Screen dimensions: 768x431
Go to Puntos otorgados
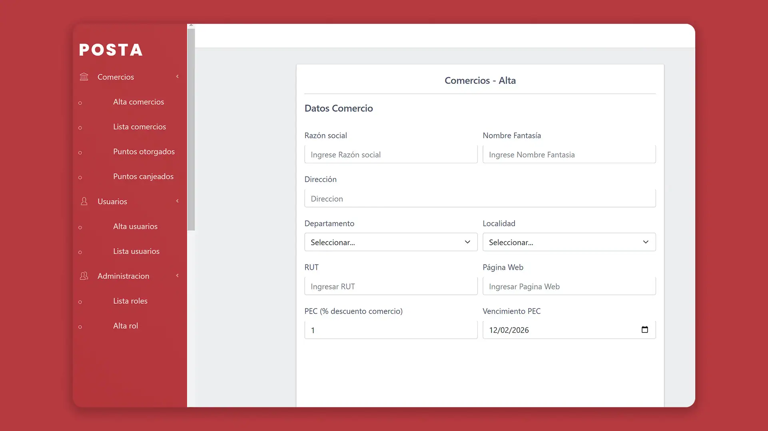pos(144,152)
